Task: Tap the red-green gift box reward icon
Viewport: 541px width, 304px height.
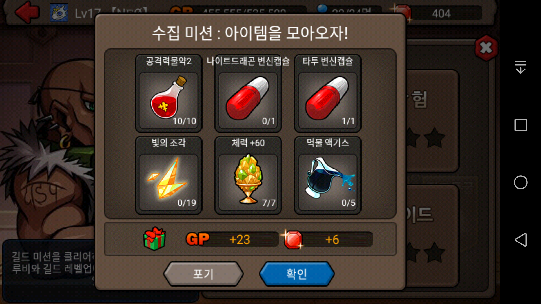Action: click(154, 239)
